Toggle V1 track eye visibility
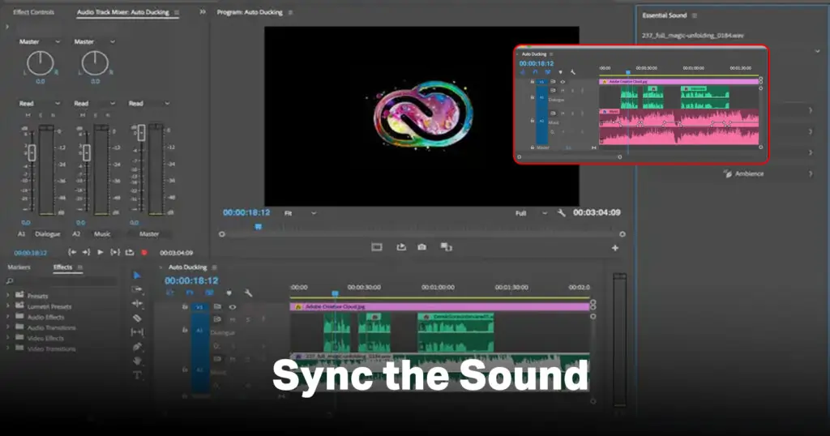Viewport: 830px width, 436px height. 233,307
